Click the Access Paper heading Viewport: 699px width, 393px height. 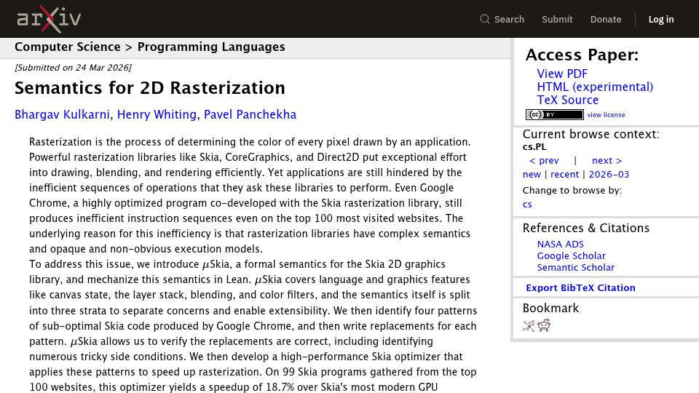582,55
